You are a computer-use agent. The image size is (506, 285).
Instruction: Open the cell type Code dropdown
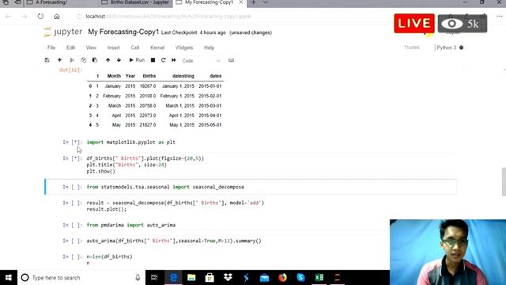click(201, 61)
